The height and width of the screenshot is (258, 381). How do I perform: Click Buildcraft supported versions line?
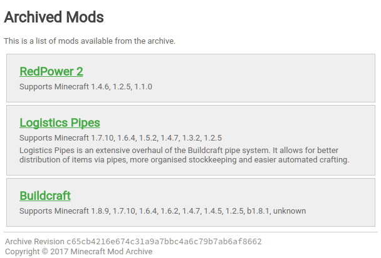[x=162, y=211]
